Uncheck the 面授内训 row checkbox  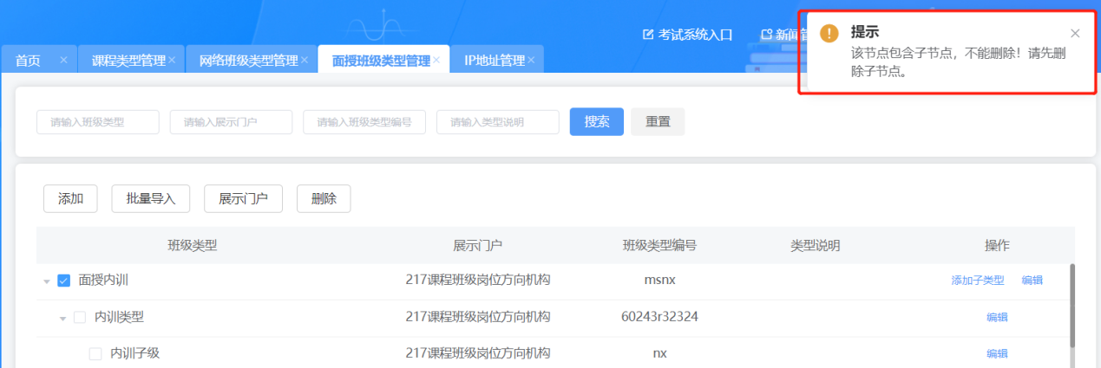coord(63,281)
